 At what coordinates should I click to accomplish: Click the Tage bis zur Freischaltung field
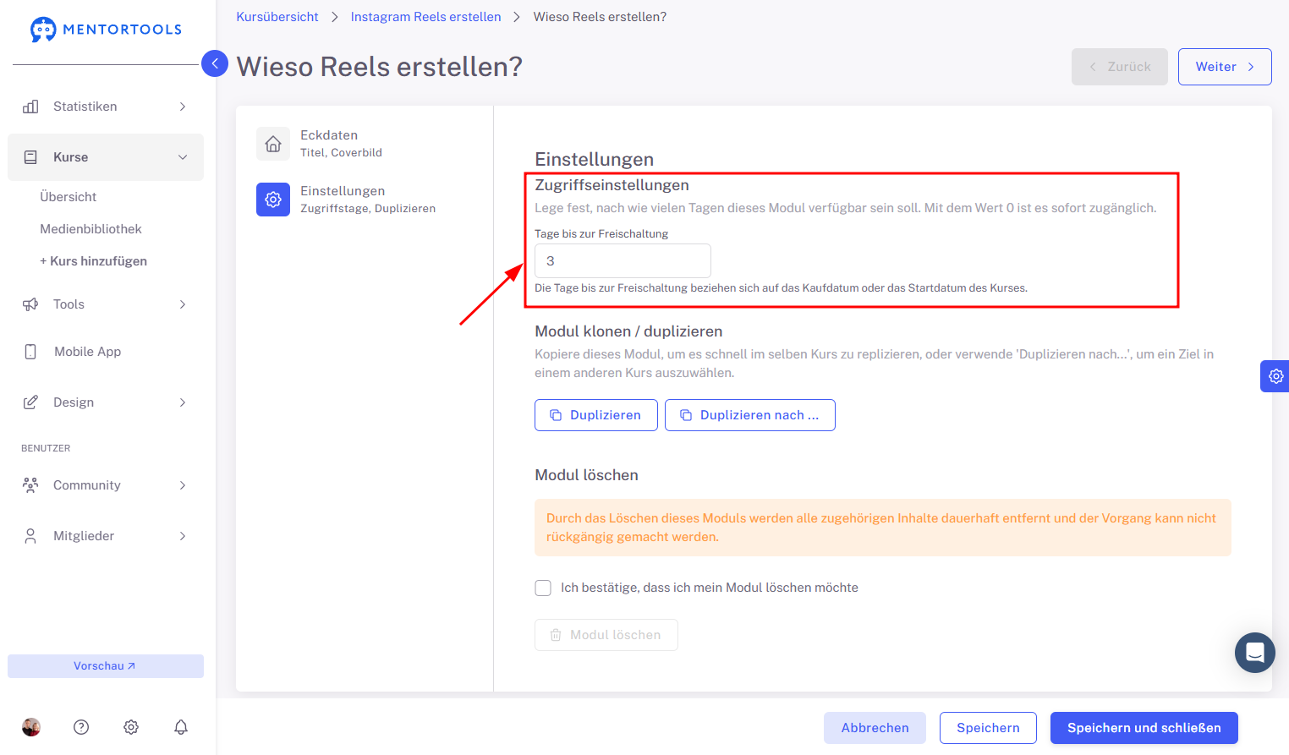pos(623,260)
